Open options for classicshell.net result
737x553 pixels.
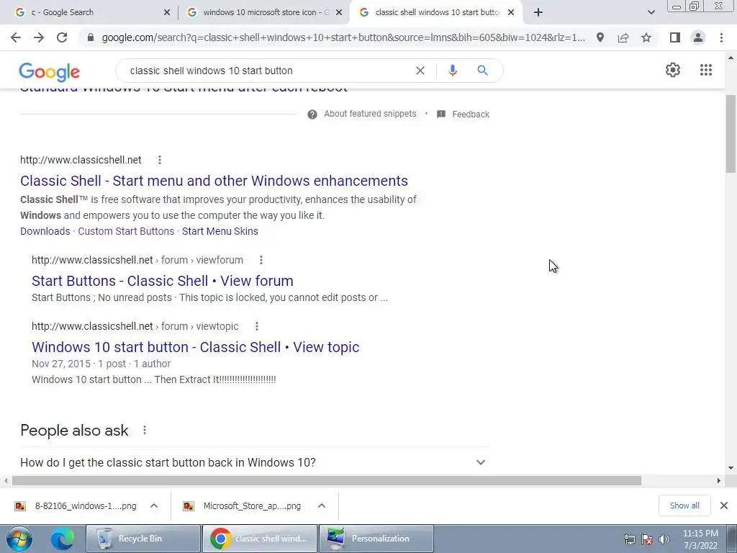click(x=160, y=160)
